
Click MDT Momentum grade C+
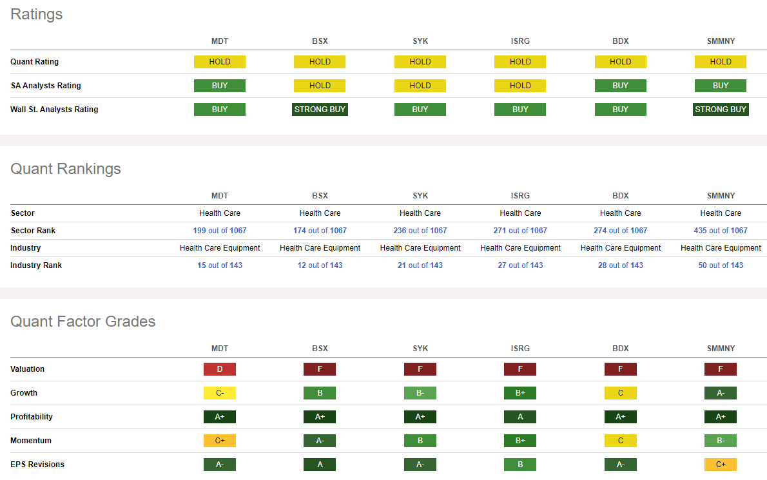[x=220, y=441]
